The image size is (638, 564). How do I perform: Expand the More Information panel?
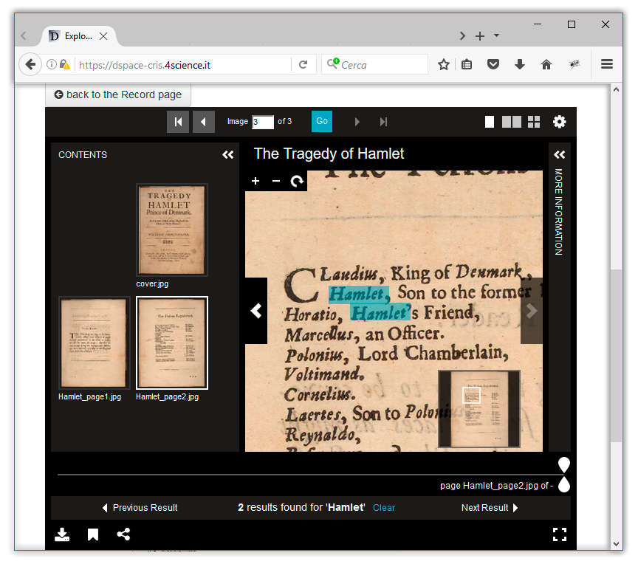[560, 154]
